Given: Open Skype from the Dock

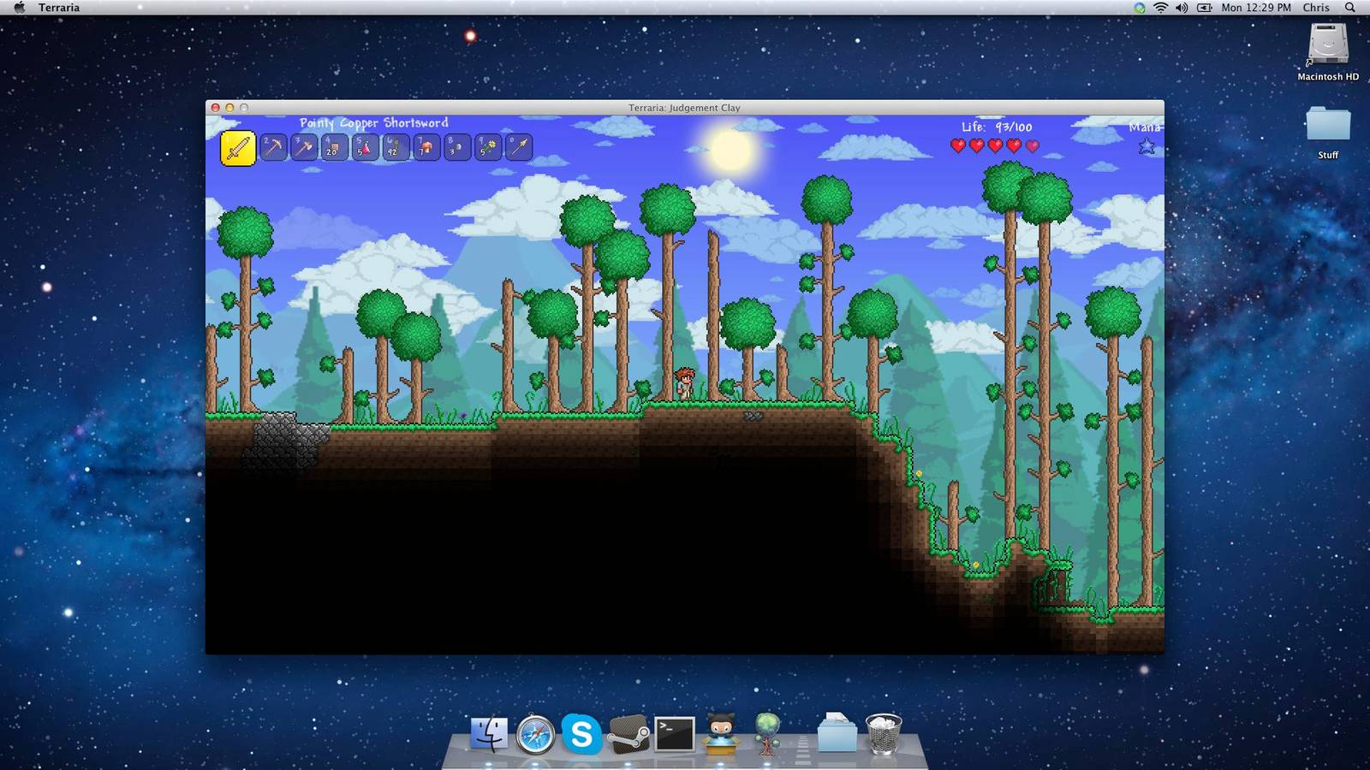Looking at the screenshot, I should coord(581,734).
